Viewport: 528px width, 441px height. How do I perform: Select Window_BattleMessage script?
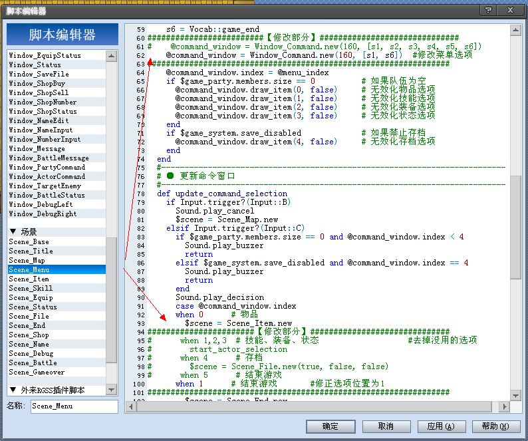click(57, 158)
